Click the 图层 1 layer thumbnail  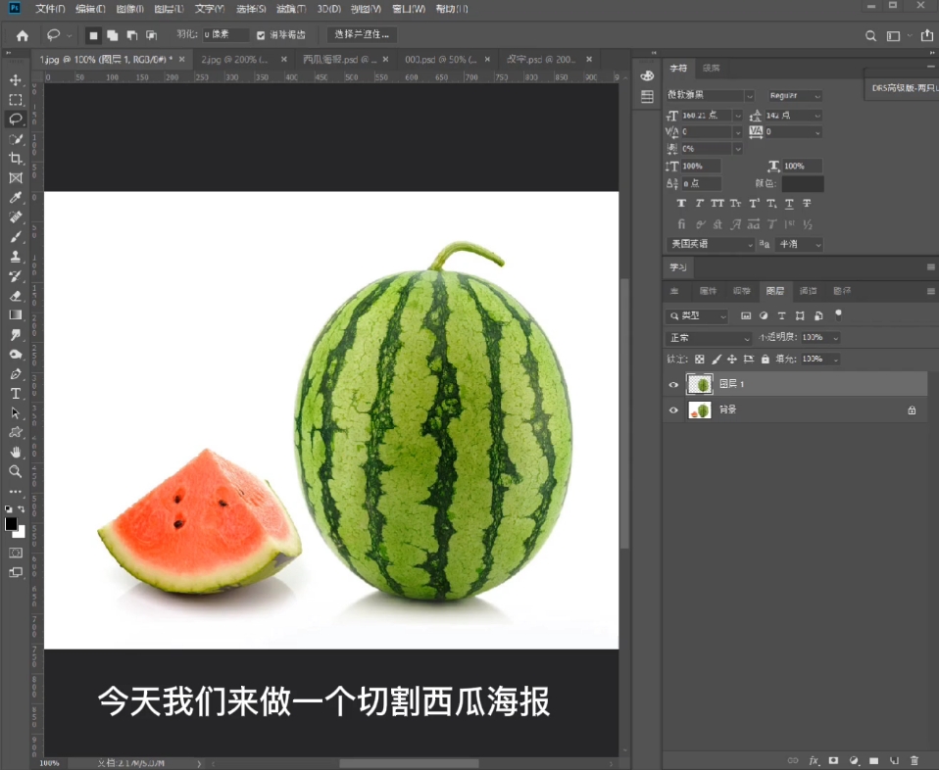(x=698, y=384)
